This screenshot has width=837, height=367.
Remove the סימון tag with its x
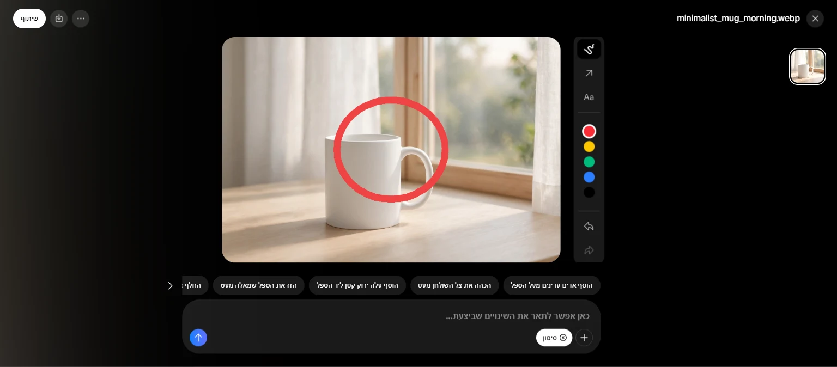[x=563, y=338]
